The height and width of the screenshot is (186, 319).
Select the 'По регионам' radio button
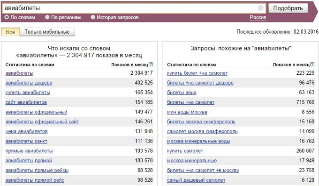tap(47, 17)
